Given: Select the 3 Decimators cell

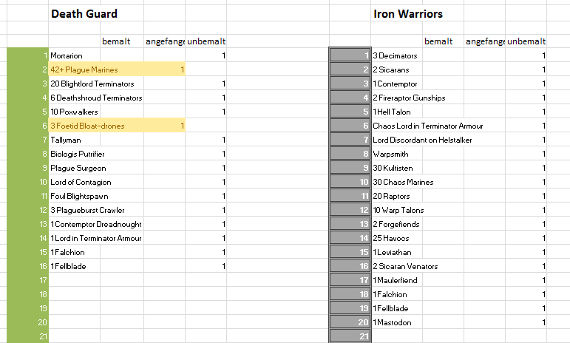Looking at the screenshot, I should pos(396,55).
